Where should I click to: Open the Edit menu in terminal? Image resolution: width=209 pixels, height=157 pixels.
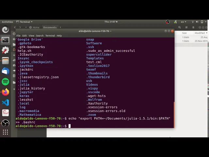(24, 36)
